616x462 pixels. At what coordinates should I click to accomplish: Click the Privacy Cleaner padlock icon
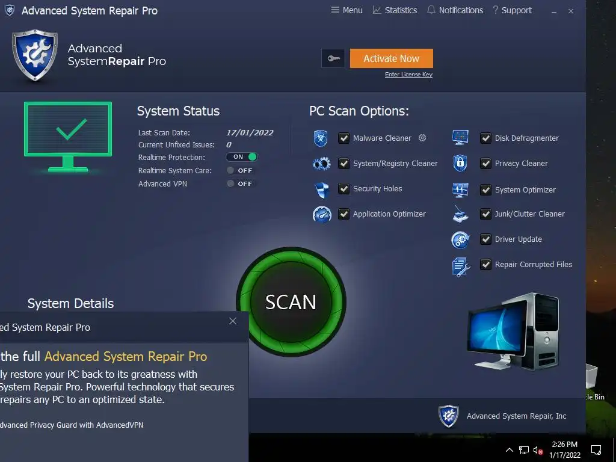(460, 163)
